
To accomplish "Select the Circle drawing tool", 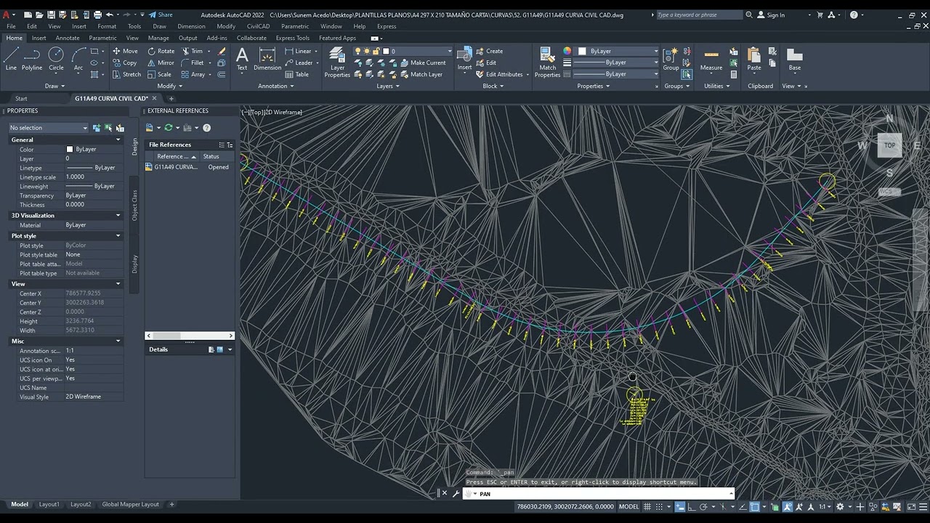I will coord(56,59).
